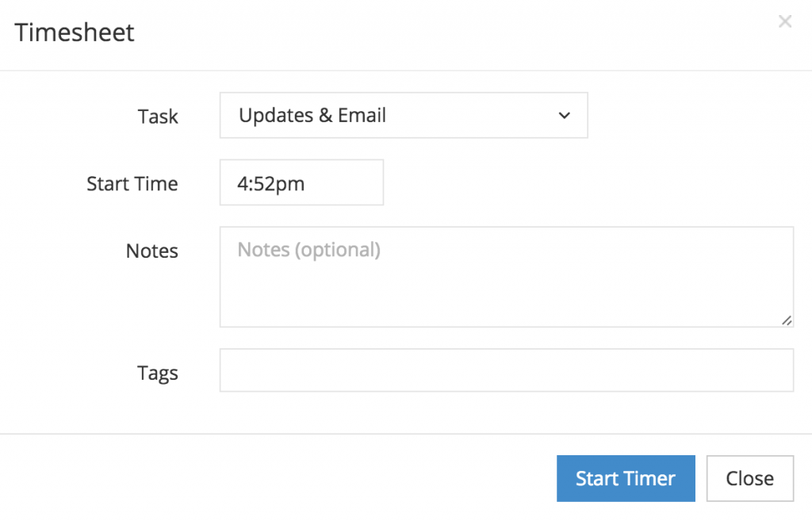Click the Start Time label
Image resolution: width=812 pixels, height=521 pixels.
click(x=132, y=183)
